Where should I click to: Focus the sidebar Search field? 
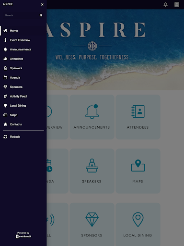[23, 15]
